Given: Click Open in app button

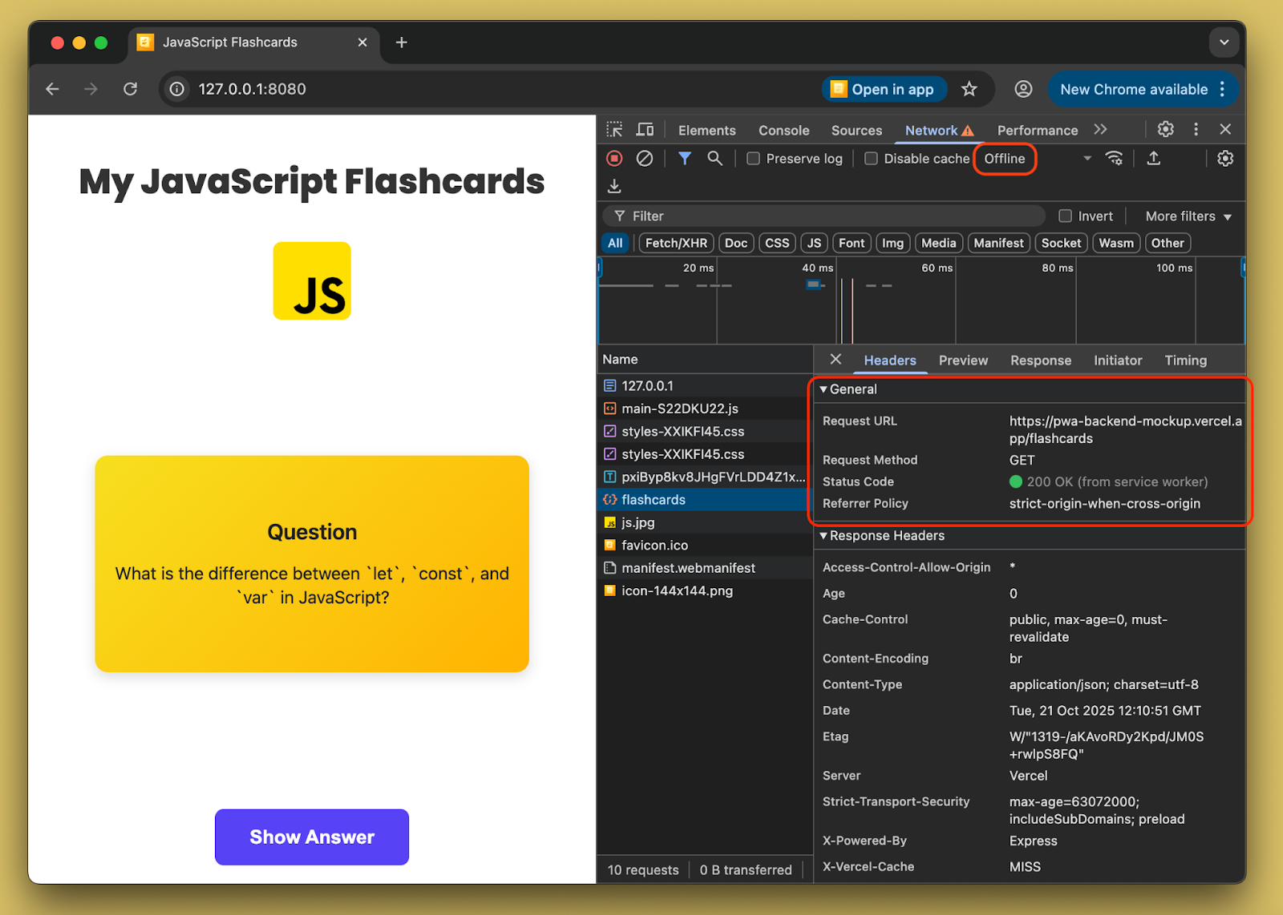Looking at the screenshot, I should tap(884, 89).
